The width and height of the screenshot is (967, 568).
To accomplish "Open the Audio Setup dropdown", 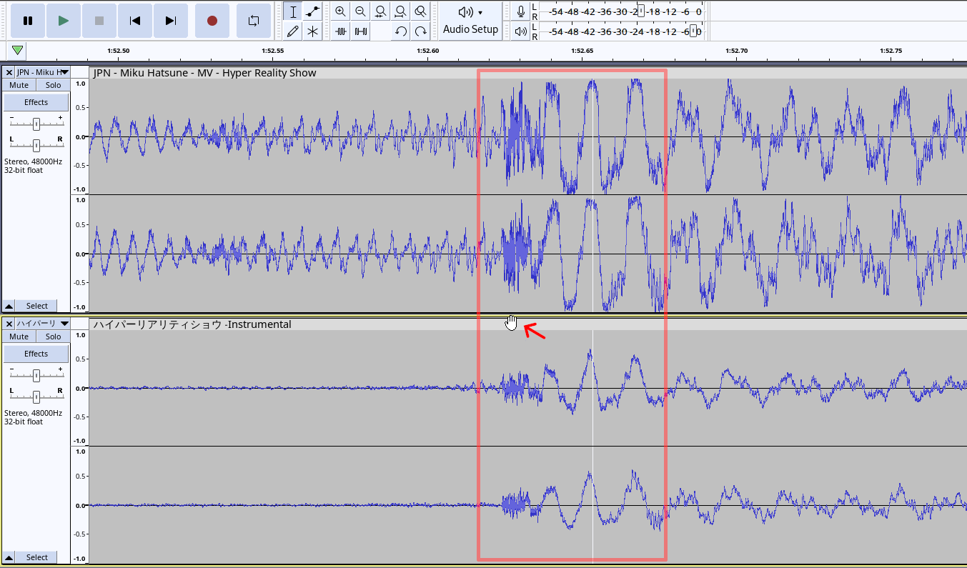I will pos(470,21).
